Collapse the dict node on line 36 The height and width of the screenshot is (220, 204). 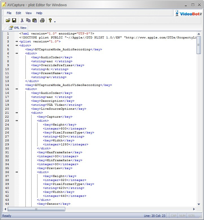(17, 172)
